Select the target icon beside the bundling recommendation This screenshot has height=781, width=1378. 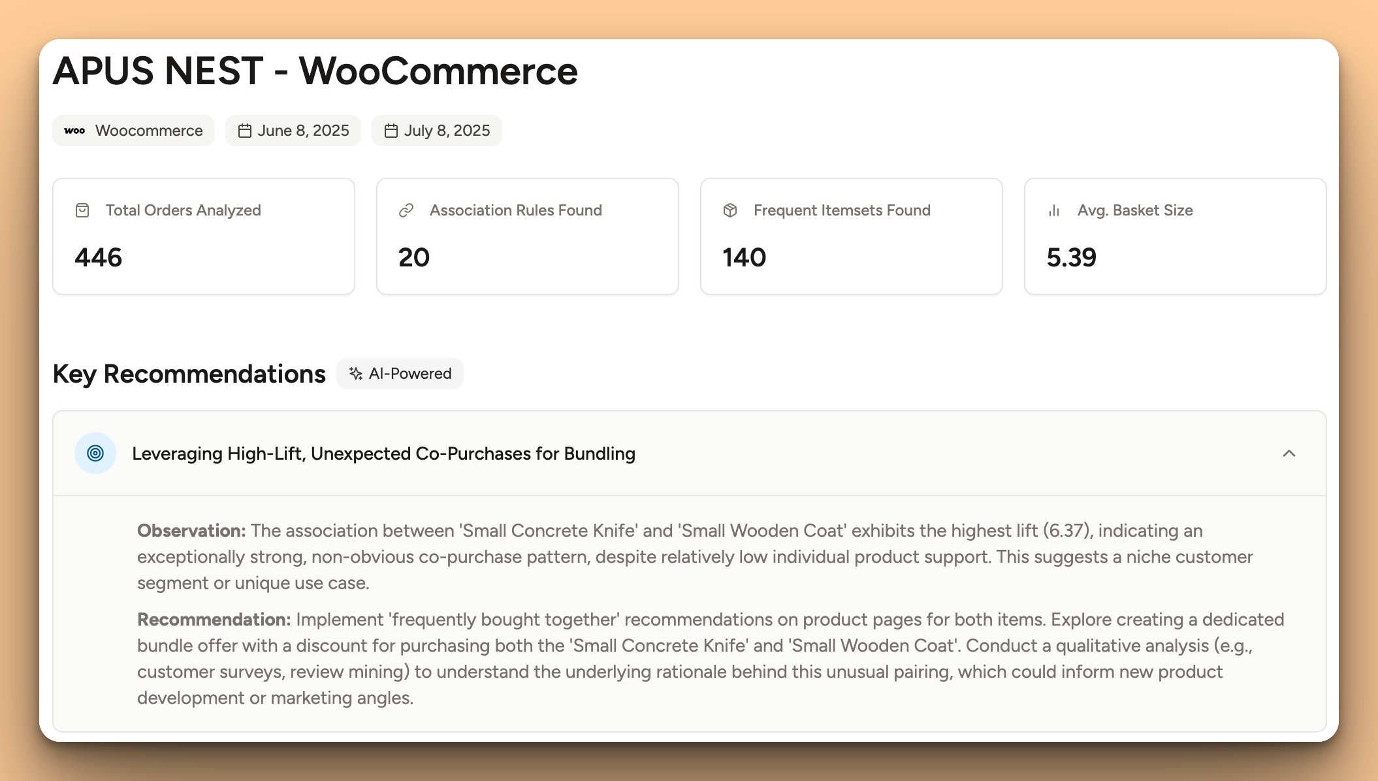(95, 453)
